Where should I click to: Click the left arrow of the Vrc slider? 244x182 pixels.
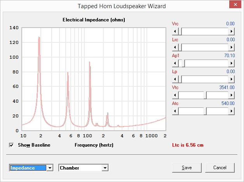(x=175, y=31)
